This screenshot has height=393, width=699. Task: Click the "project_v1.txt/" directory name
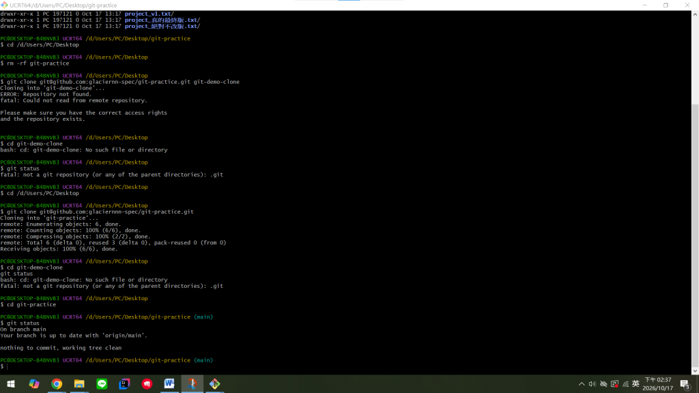click(149, 14)
